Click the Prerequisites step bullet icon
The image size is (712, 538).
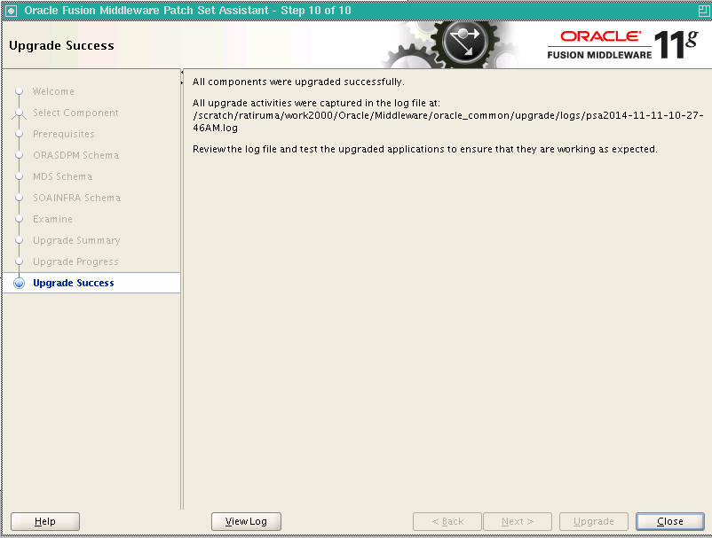(19, 134)
